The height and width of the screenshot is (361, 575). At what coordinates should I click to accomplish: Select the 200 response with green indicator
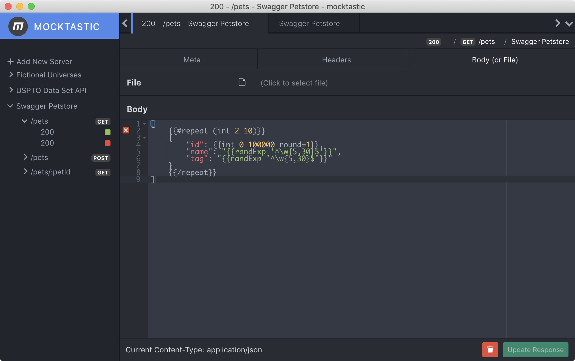[47, 132]
